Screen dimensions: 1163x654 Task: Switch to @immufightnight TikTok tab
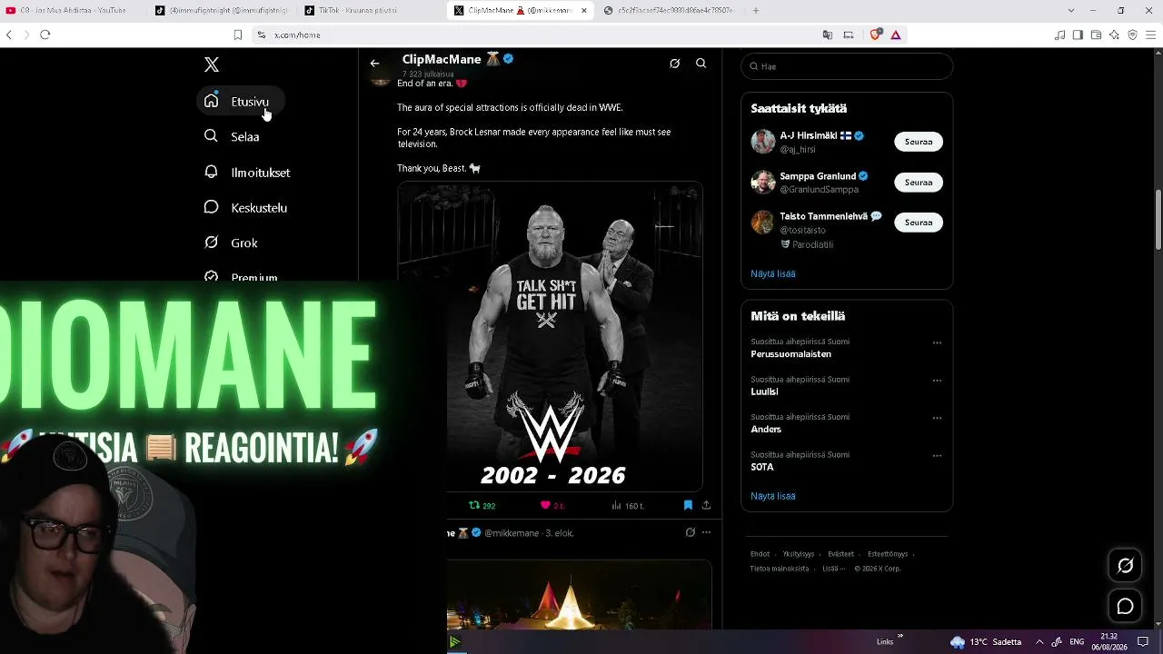(x=221, y=11)
